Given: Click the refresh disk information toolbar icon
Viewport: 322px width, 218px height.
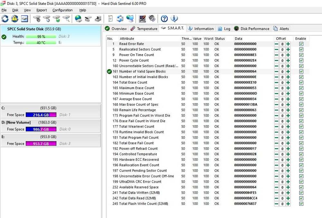Looking at the screenshot, I should pyautogui.click(x=5, y=19).
